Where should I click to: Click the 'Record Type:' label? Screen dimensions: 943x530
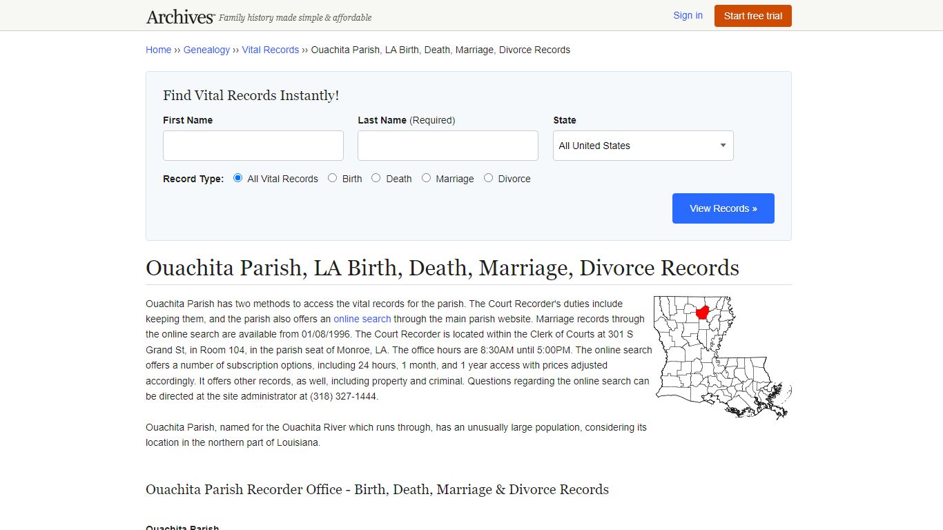193,179
